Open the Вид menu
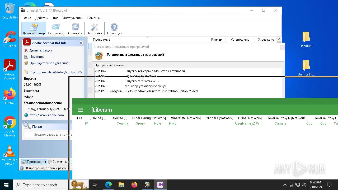This screenshot has width=338, height=190. [56, 18]
